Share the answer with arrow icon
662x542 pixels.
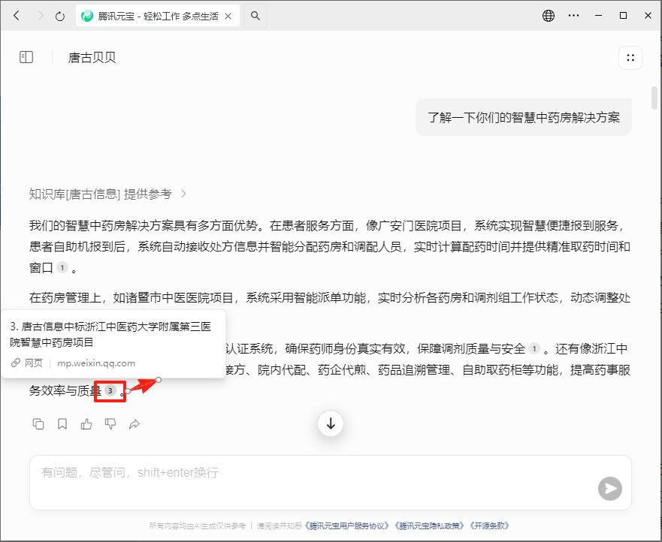pos(135,424)
